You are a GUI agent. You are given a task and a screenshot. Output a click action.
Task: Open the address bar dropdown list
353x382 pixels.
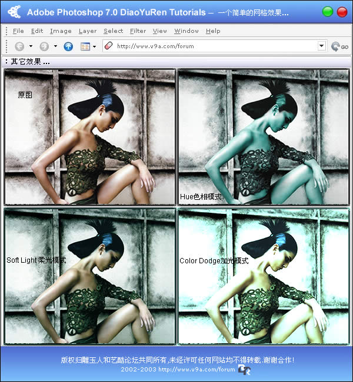322,46
